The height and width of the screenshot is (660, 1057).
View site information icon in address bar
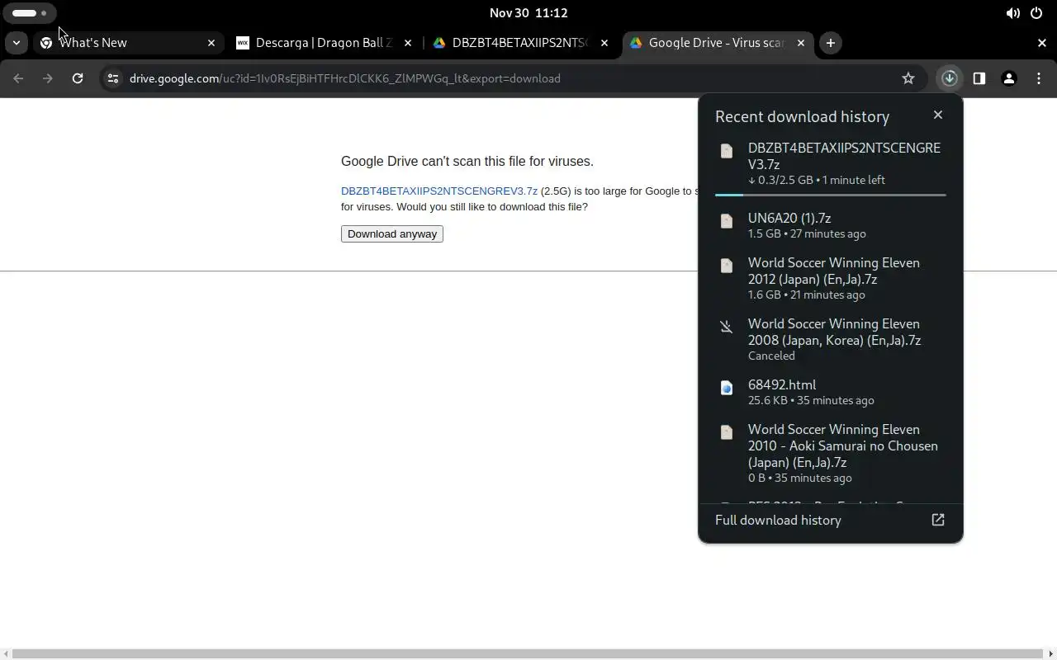[x=113, y=78]
